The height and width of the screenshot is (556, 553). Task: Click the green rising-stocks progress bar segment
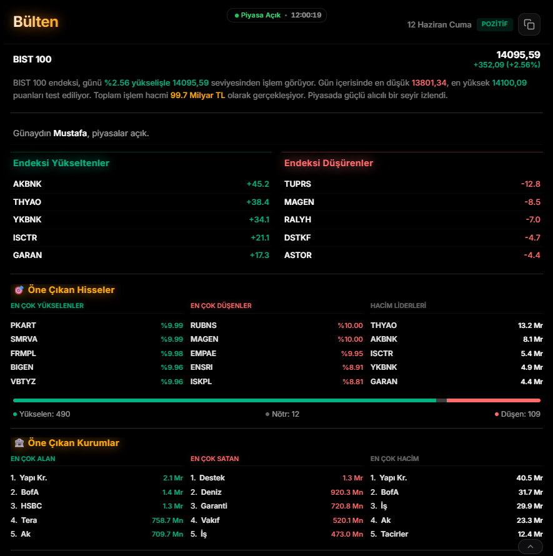coord(224,400)
